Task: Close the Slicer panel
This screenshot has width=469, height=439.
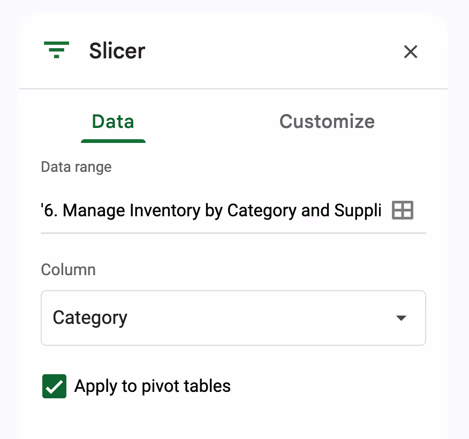Action: (410, 52)
